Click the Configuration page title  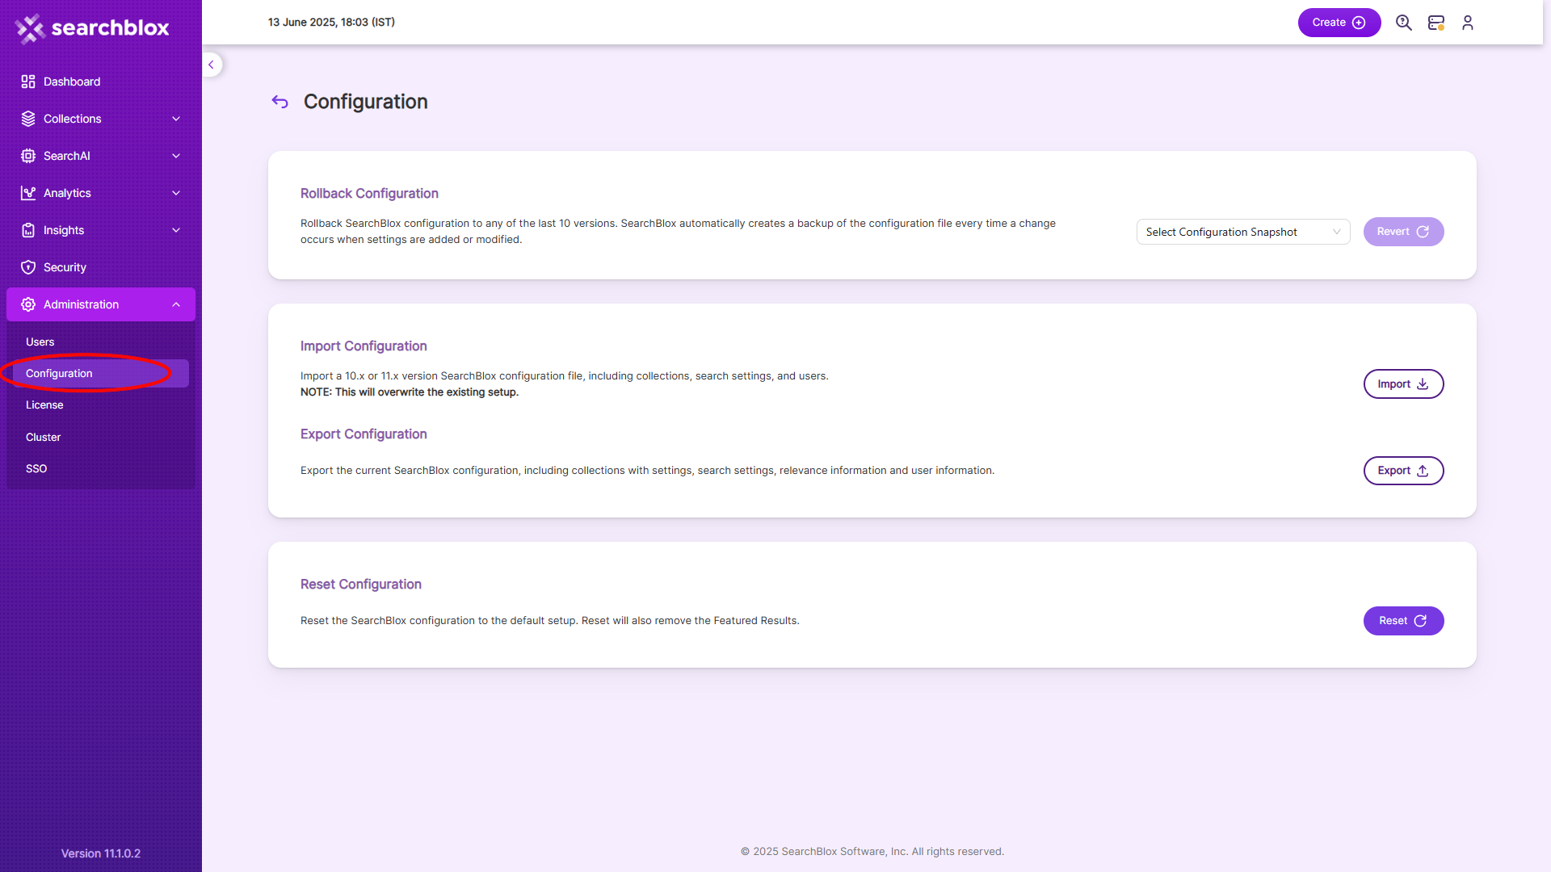366,102
